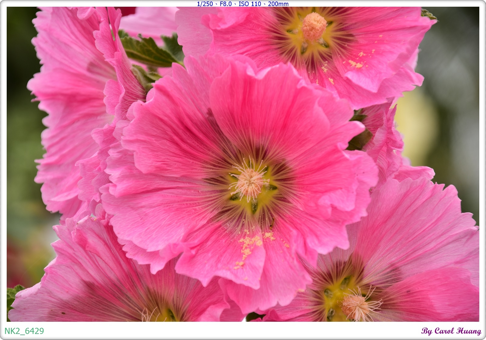486x340 pixels.
Task: Click the EXIF text "1/250 、F8.0 、ISO 110 、200mm"
Action: pyautogui.click(x=243, y=4)
